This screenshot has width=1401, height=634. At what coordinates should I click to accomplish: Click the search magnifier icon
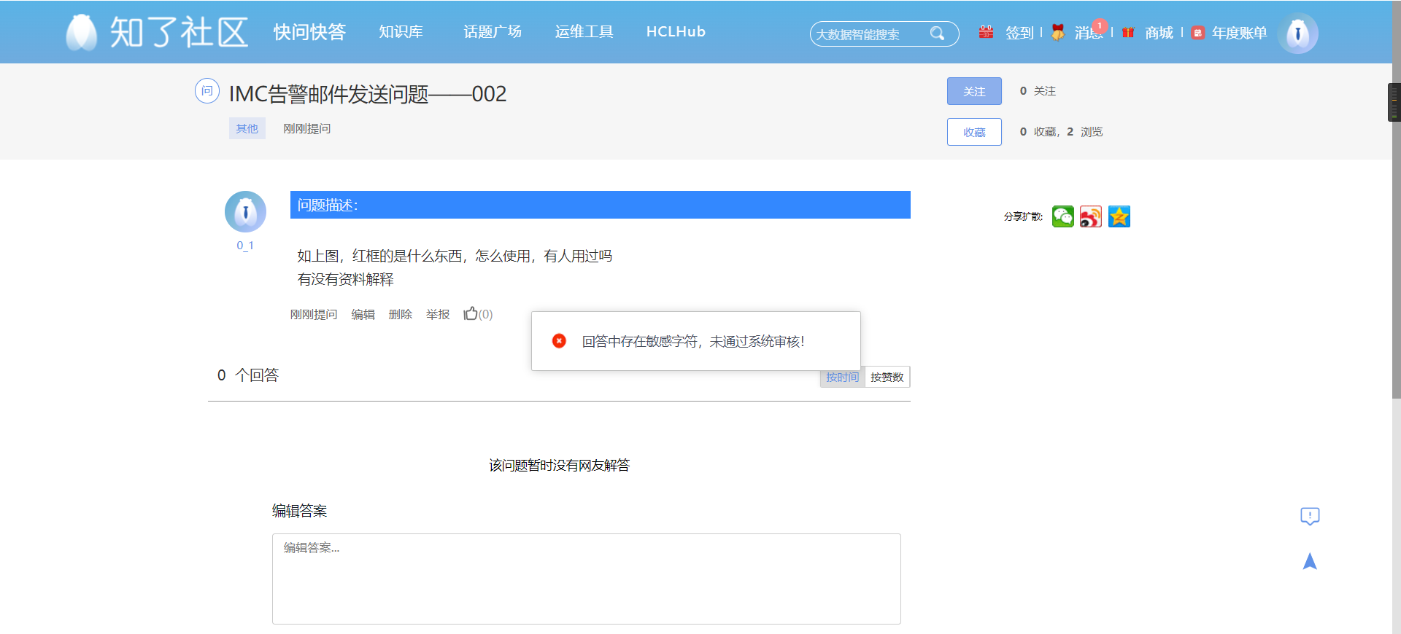click(938, 34)
